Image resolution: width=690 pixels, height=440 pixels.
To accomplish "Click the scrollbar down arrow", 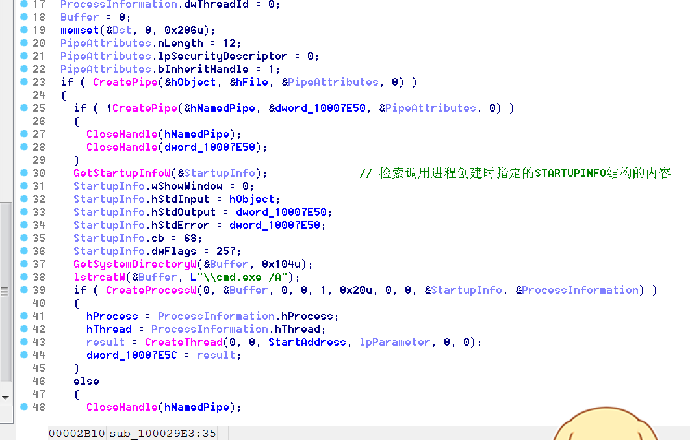I will 6,398.
